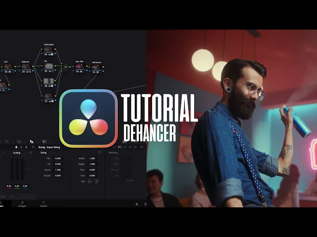This screenshot has height=237, width=317.
Task: Toggle Flip vertical button
Action: pos(97,181)
